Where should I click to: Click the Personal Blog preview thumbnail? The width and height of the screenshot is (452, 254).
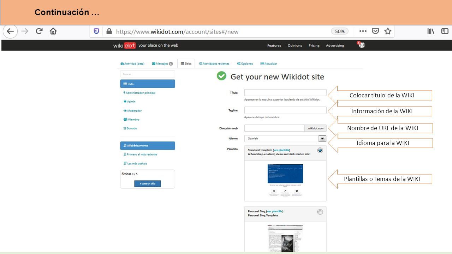pyautogui.click(x=285, y=238)
